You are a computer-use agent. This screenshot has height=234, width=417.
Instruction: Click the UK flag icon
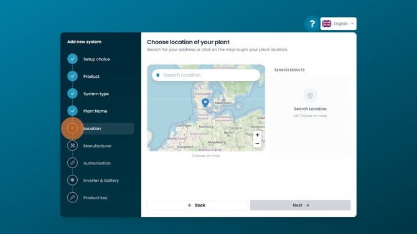pos(327,24)
